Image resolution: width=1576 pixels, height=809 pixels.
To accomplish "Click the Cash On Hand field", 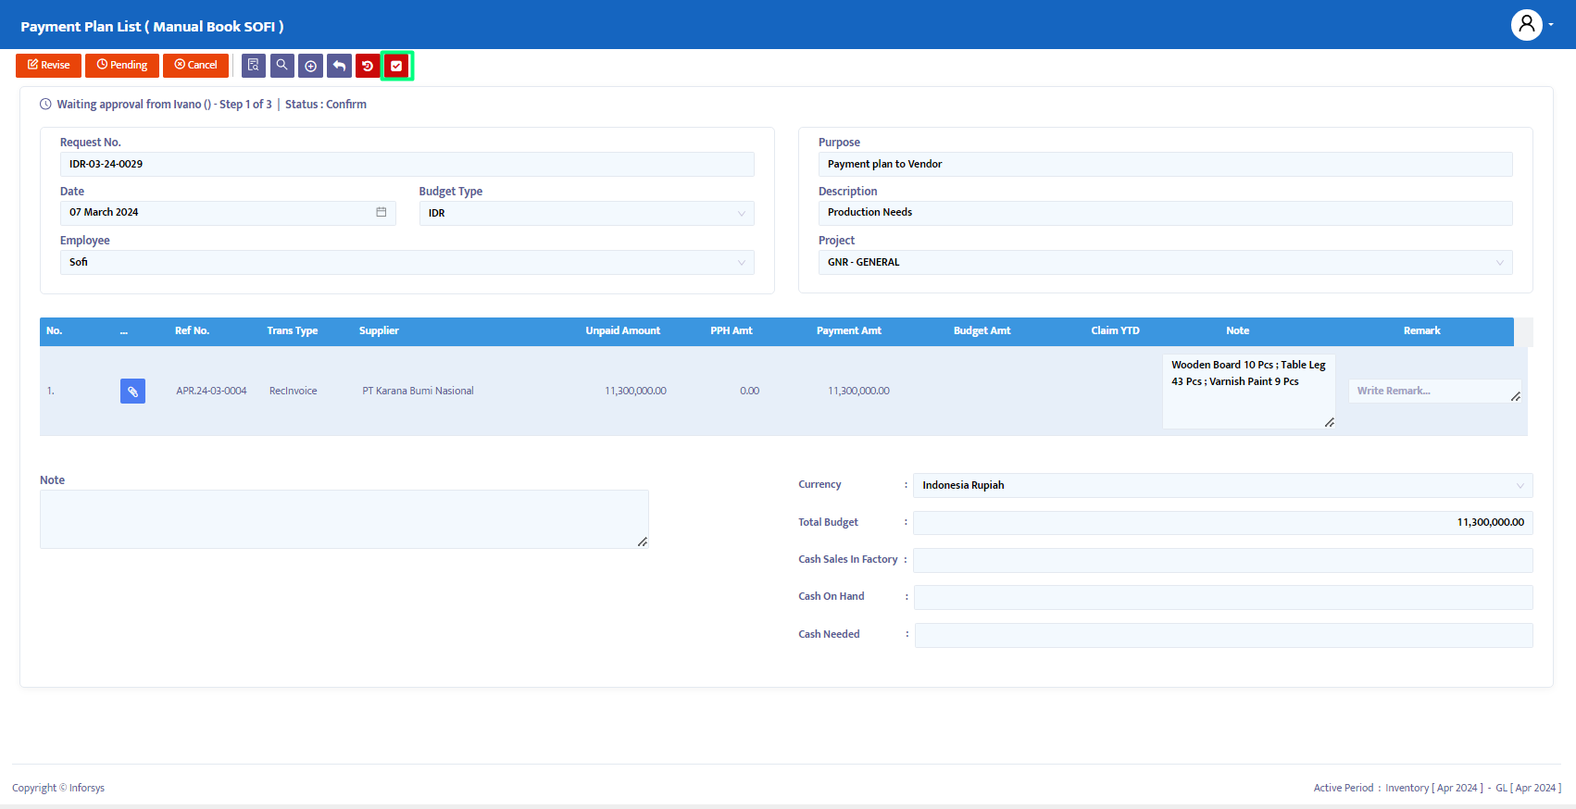I will click(x=1222, y=597).
